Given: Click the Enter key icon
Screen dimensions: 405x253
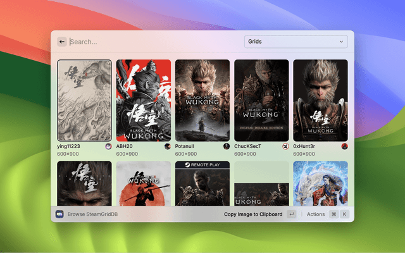Looking at the screenshot, I should coord(291,214).
